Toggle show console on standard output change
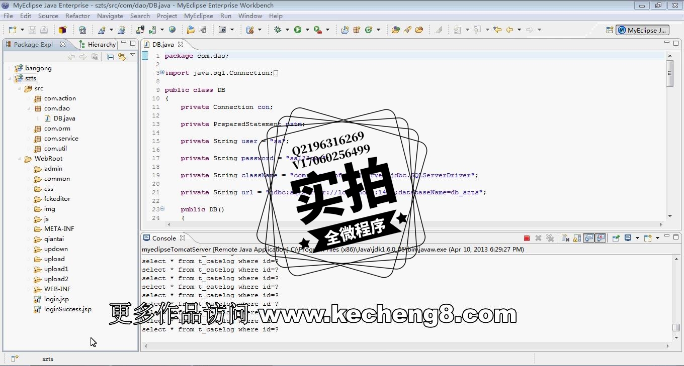The width and height of the screenshot is (684, 366). (588, 238)
